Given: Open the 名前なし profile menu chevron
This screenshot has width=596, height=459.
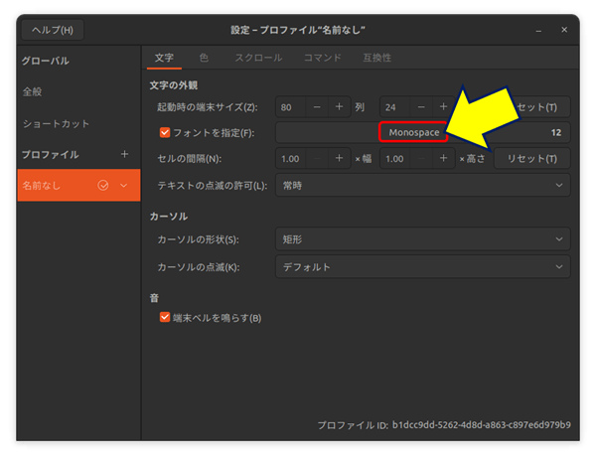Looking at the screenshot, I should click(x=124, y=186).
